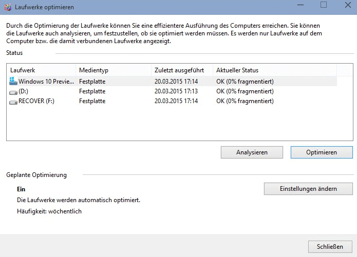
Task: Select the Windows 10 Previe... drive name
Action: (x=46, y=82)
